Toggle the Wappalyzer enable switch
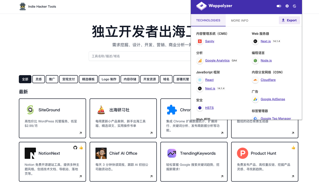 pyautogui.click(x=279, y=6)
